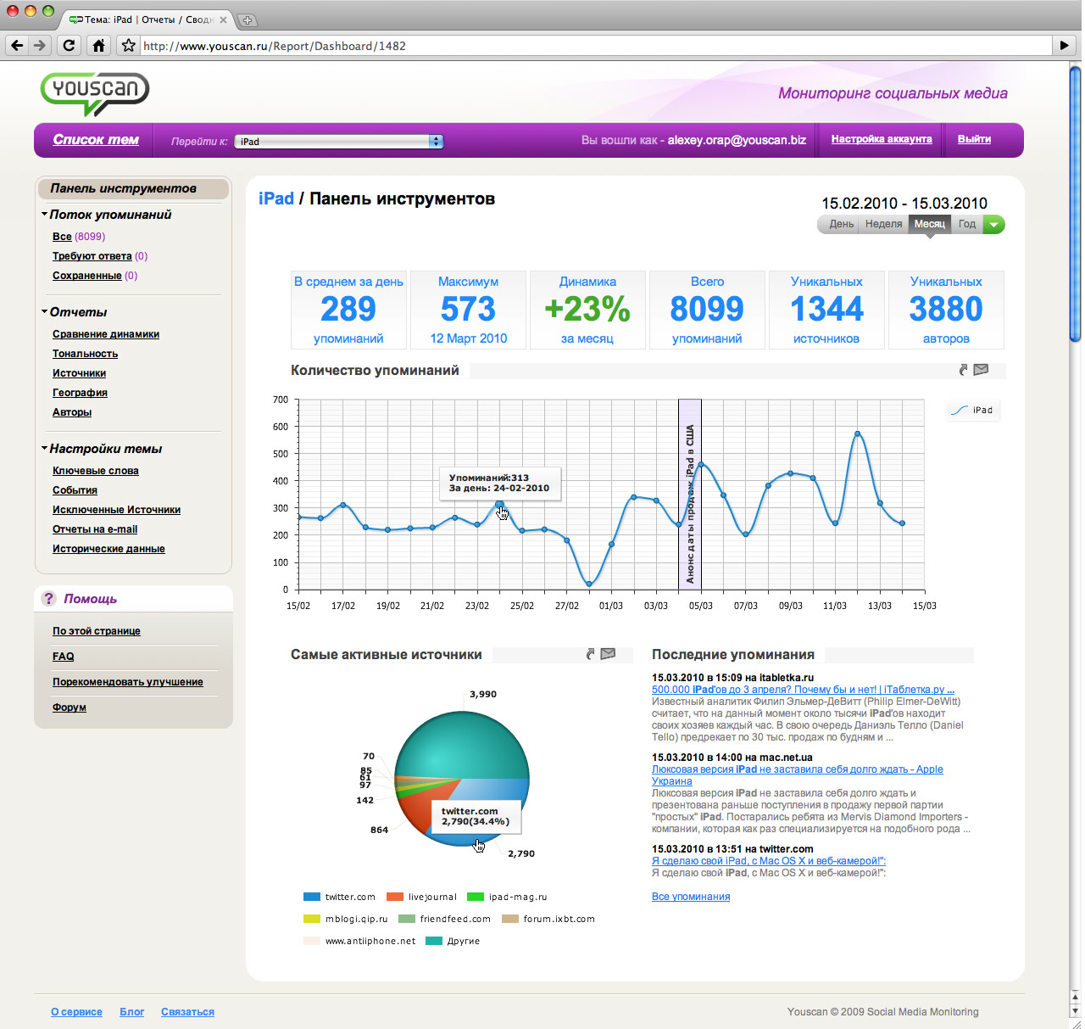This screenshot has height=1029, width=1085.
Task: Click the О сервисе footer link
Action: coord(76,1012)
